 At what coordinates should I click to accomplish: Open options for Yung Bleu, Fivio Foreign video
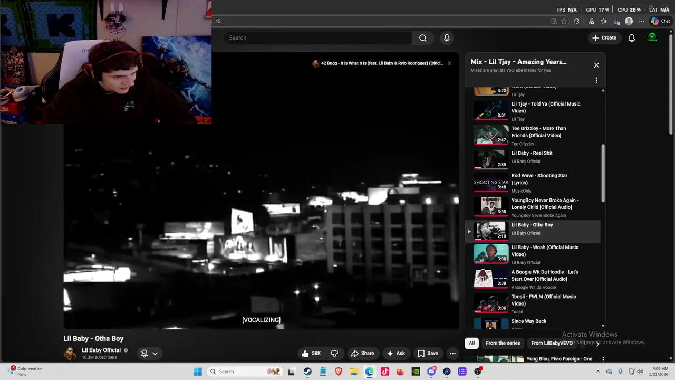pyautogui.click(x=603, y=359)
